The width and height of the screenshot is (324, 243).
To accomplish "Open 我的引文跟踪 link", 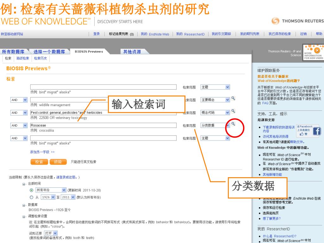I will pos(221,34).
